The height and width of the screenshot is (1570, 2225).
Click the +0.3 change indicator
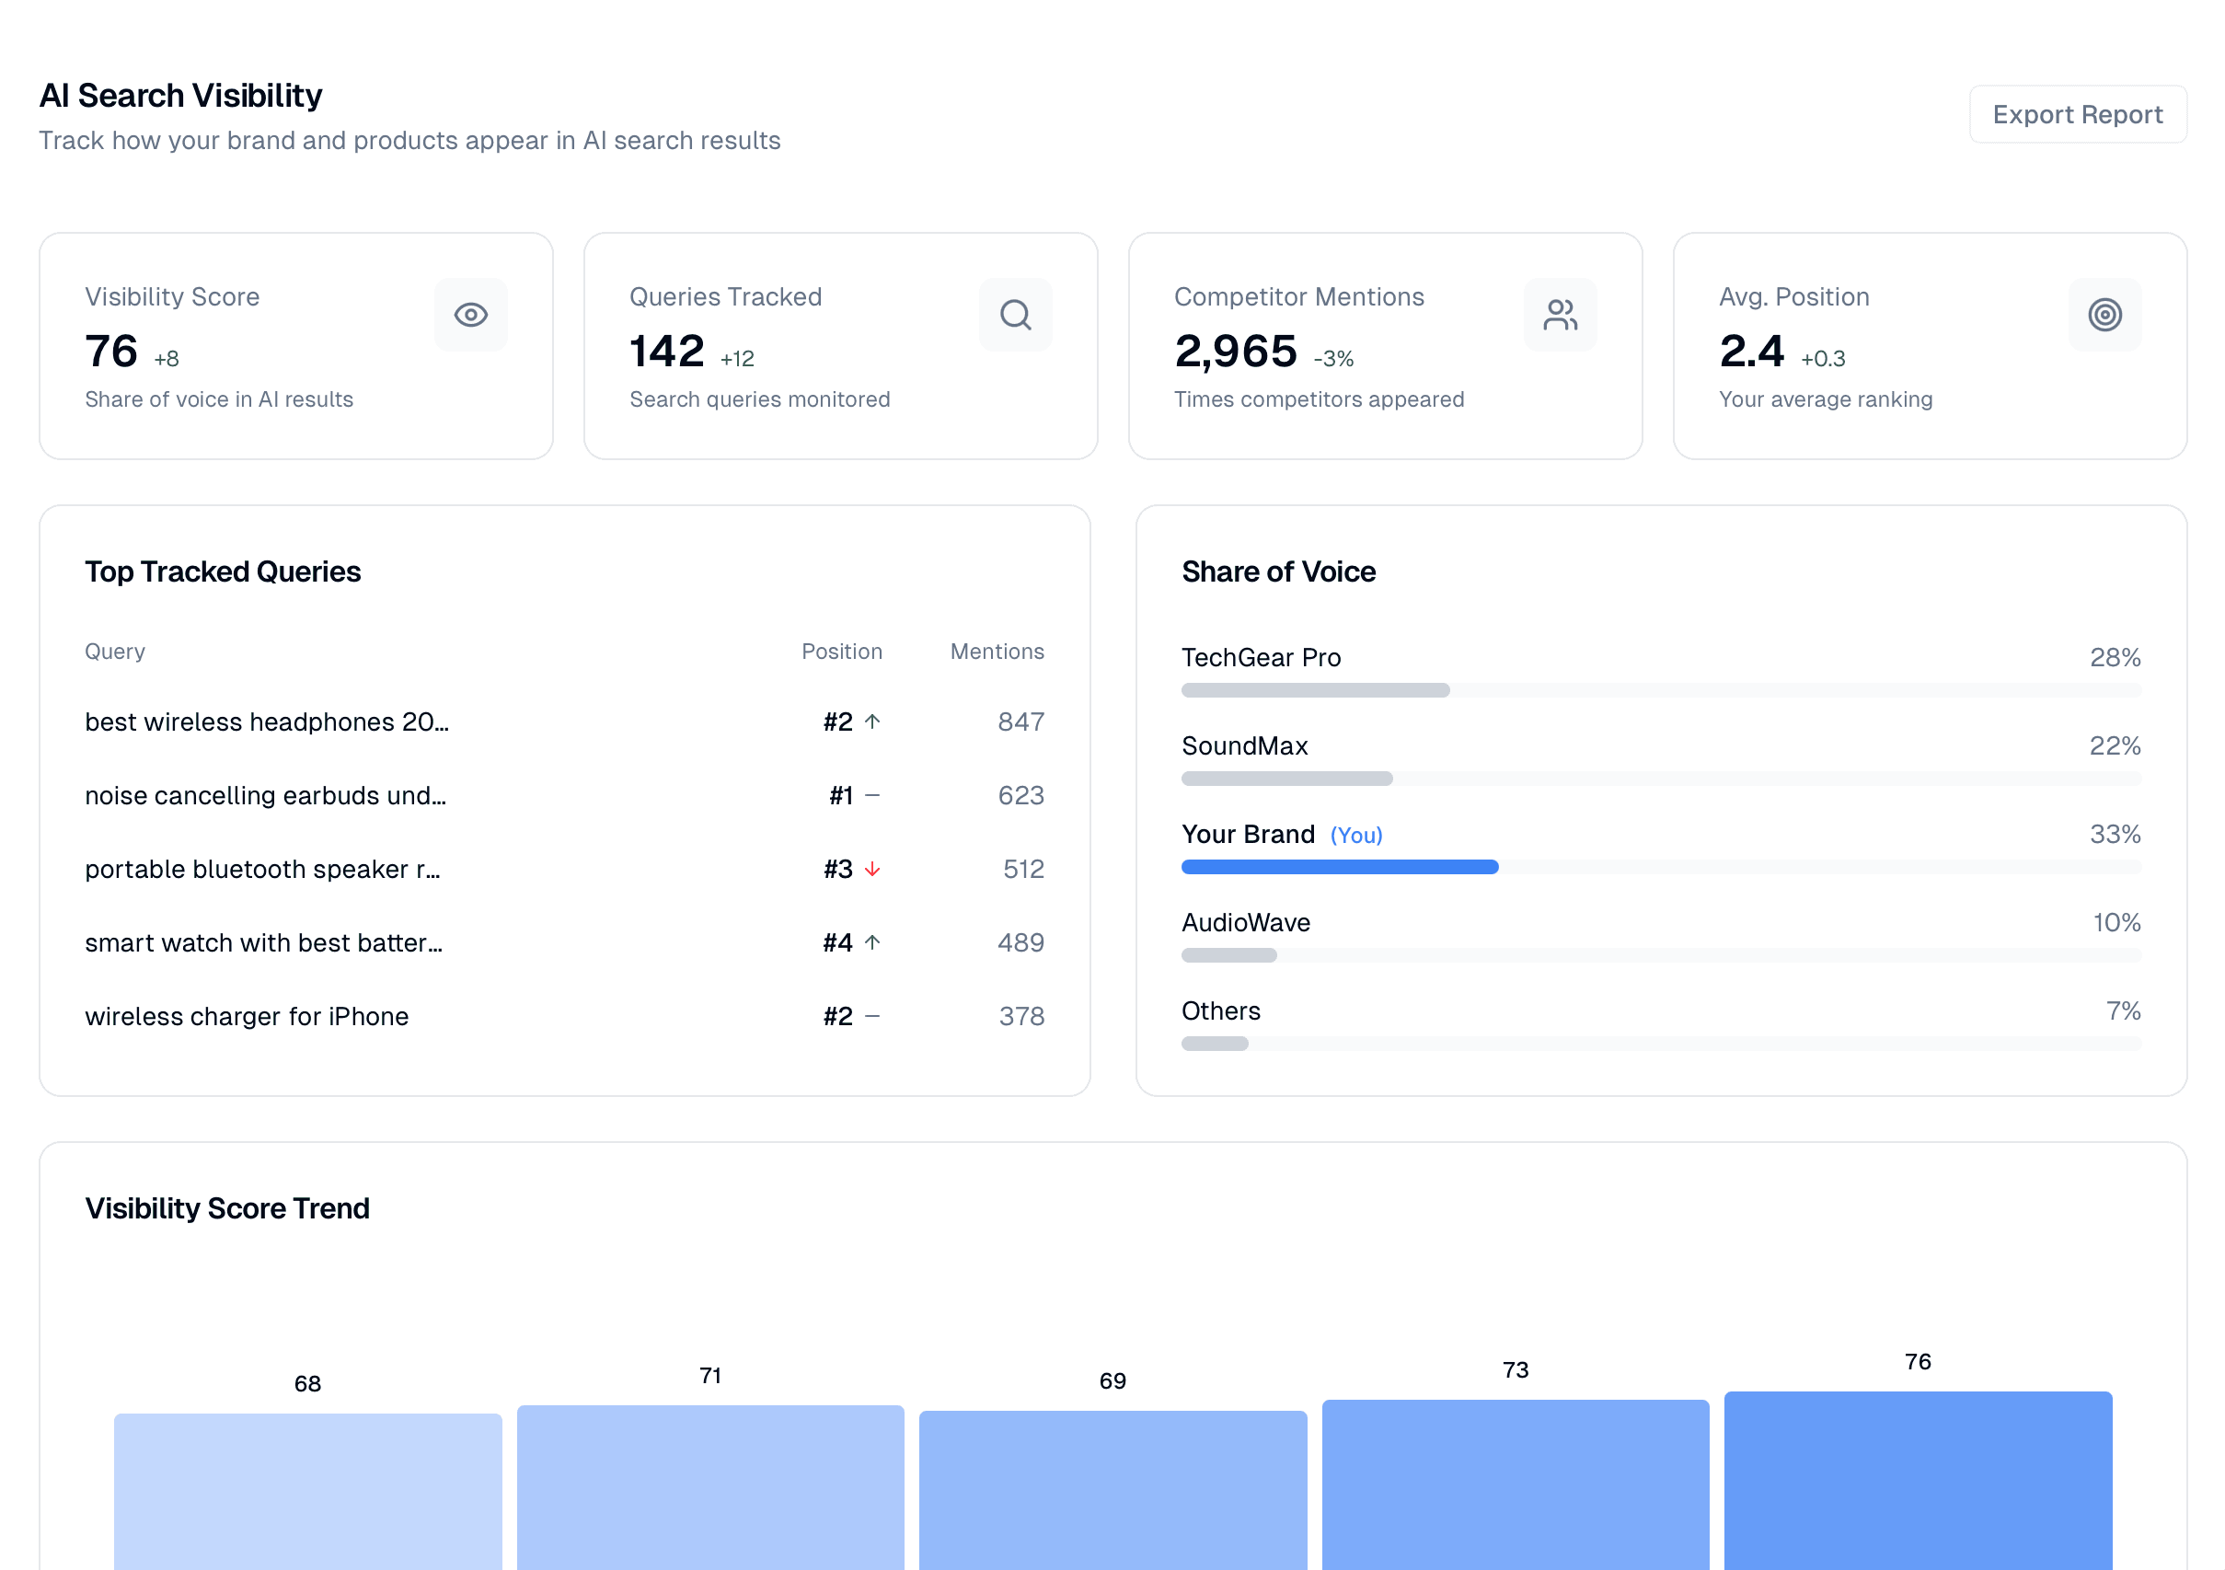pyautogui.click(x=1823, y=359)
